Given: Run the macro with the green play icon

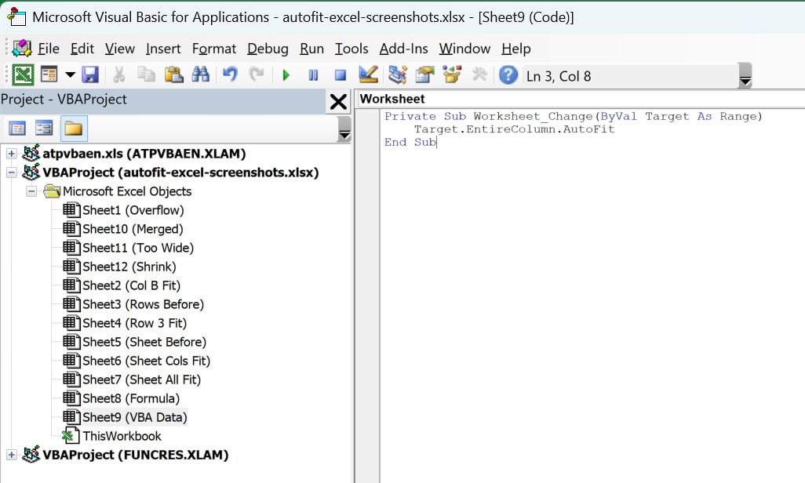Looking at the screenshot, I should point(286,75).
